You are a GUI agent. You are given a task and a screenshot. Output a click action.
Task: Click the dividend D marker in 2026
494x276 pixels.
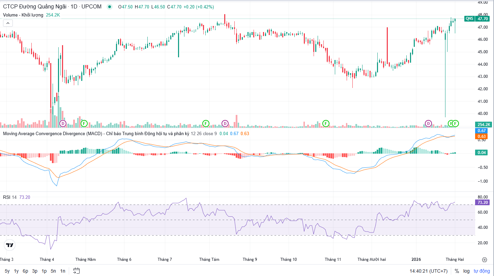click(428, 124)
